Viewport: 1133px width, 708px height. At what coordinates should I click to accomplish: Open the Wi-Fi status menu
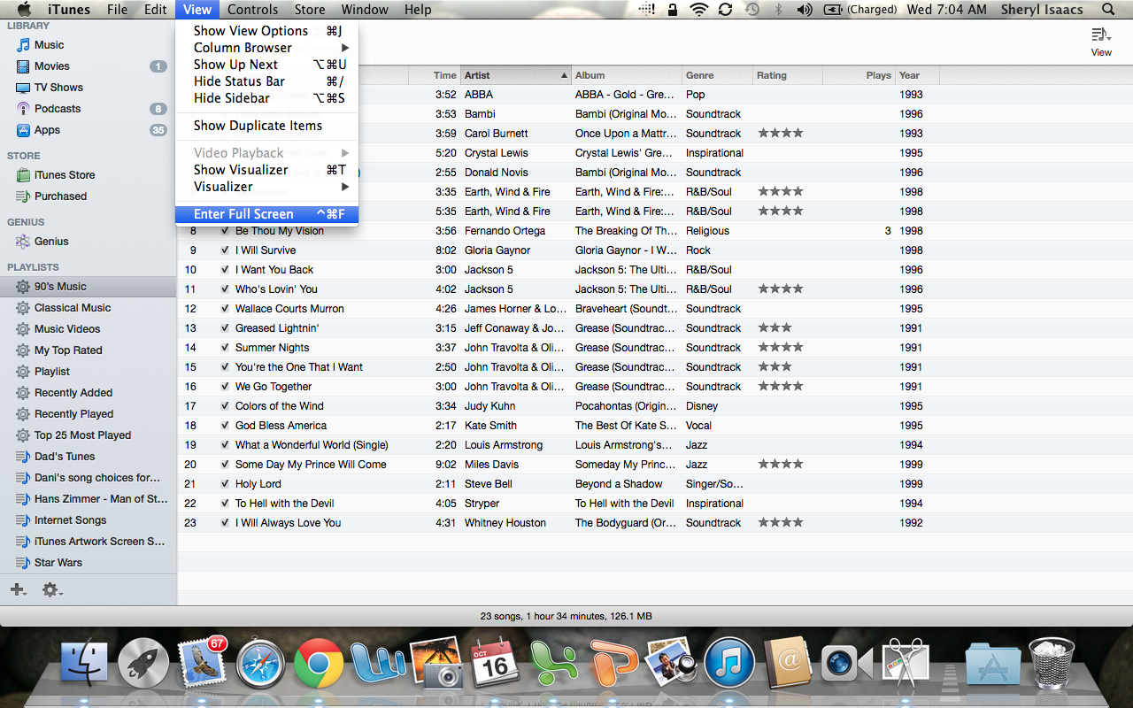click(x=699, y=10)
